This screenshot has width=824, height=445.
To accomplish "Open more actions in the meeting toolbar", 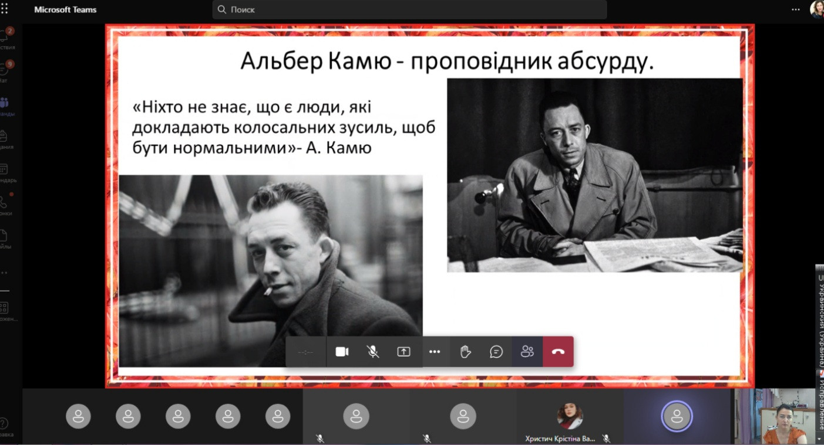I will click(435, 352).
